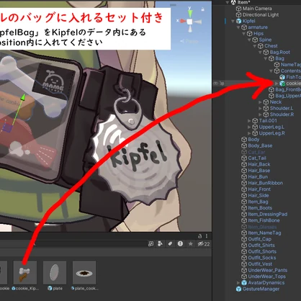Expand the Neck bone arrow
Image resolution: width=301 pixels, height=301 pixels.
click(x=260, y=102)
